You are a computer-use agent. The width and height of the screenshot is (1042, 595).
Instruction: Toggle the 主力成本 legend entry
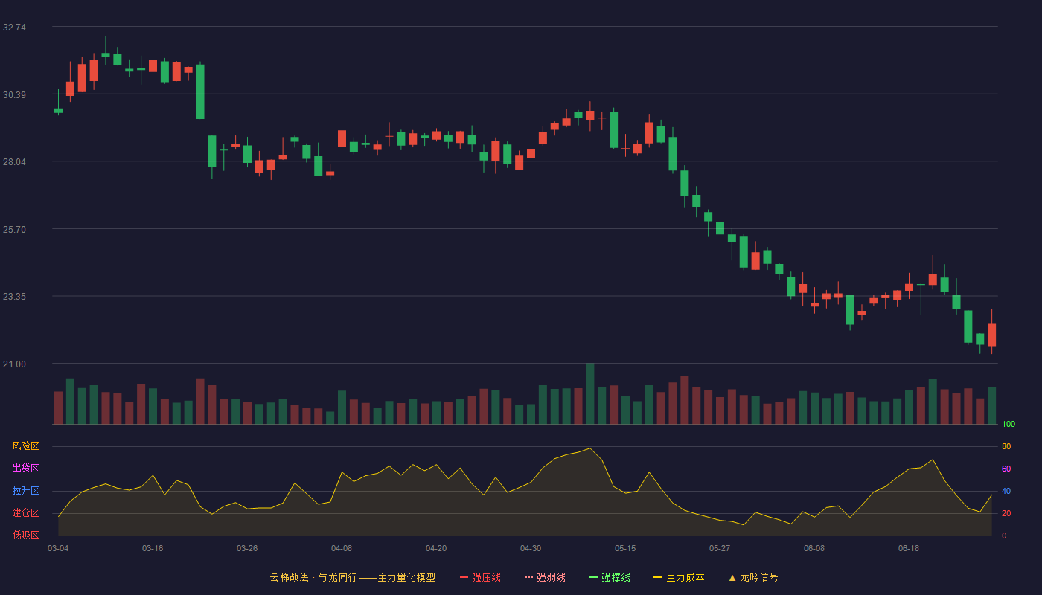(x=679, y=577)
